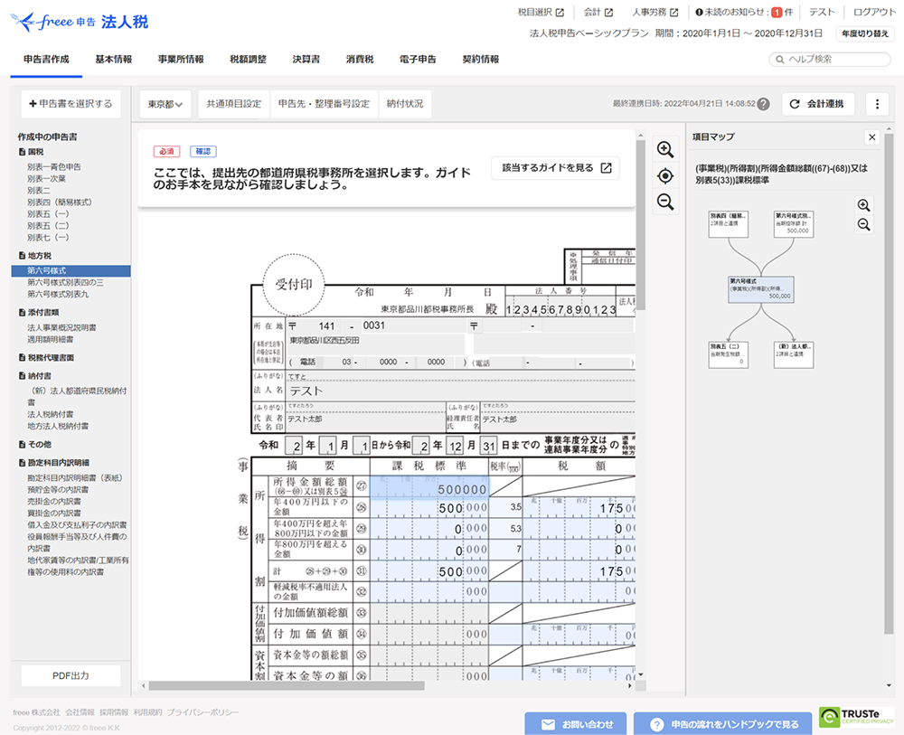Open the 税額調整 tab
Image resolution: width=904 pixels, height=735 pixels.
pyautogui.click(x=248, y=60)
